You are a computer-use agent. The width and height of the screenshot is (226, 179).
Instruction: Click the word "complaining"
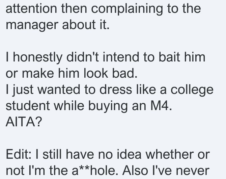point(127,9)
